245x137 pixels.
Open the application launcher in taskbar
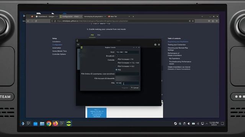tap(23, 124)
